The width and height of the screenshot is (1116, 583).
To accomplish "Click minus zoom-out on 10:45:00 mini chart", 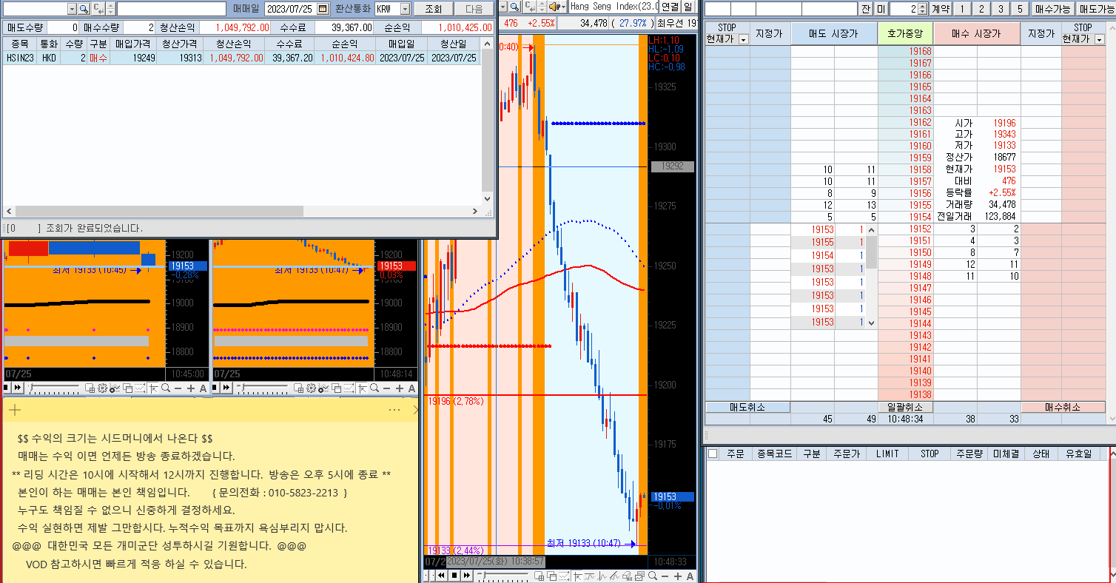I will (x=178, y=388).
